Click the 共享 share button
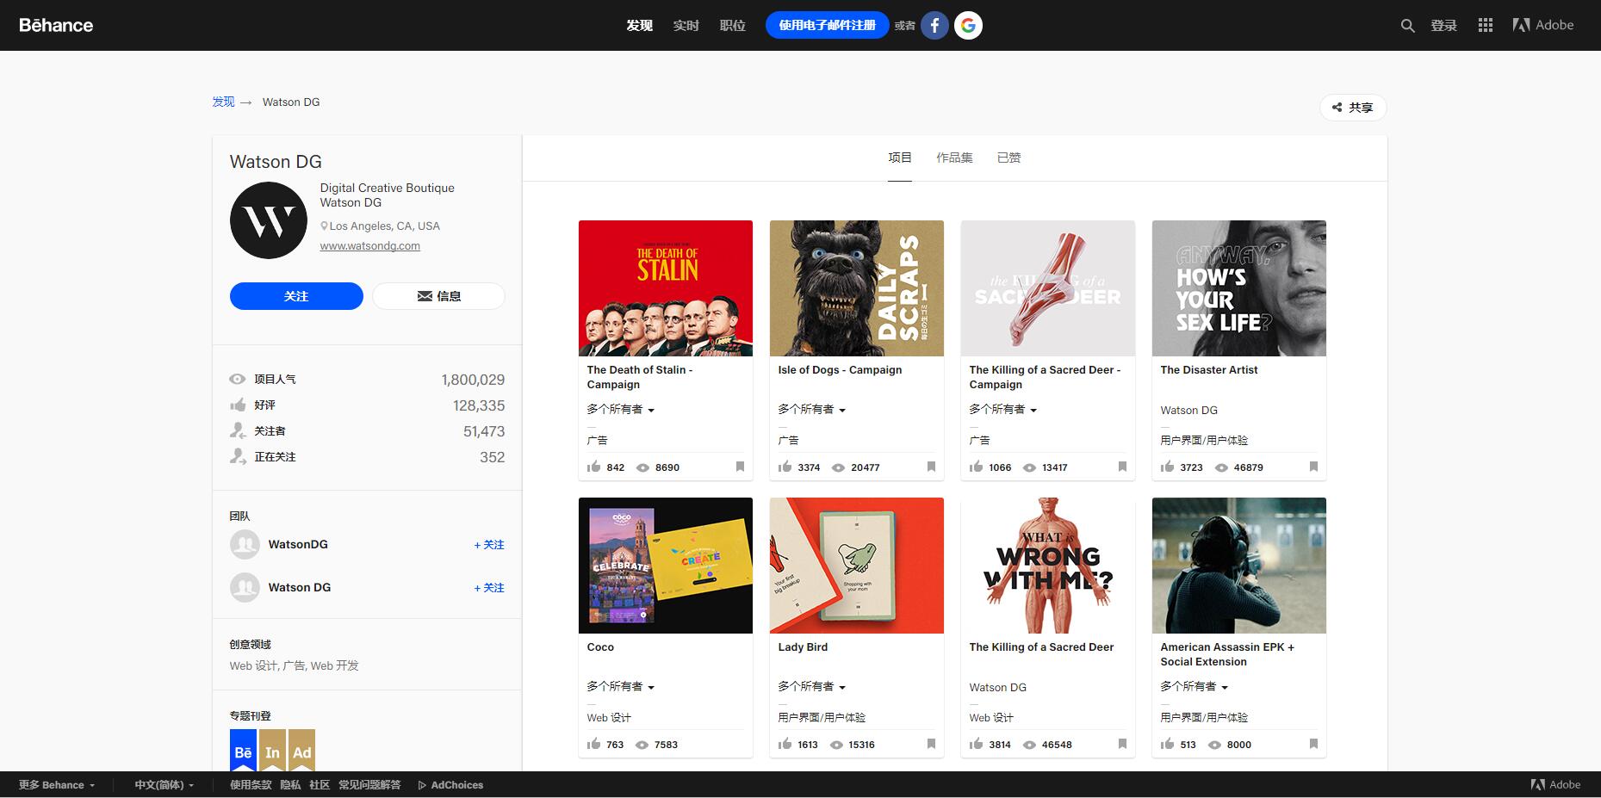1601x798 pixels. click(x=1353, y=108)
